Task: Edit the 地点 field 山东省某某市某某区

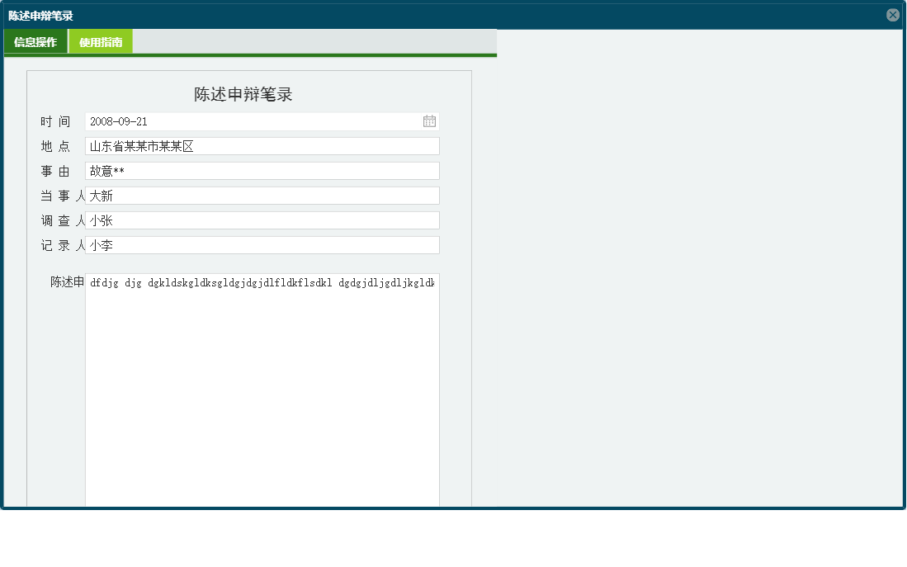Action: (x=262, y=146)
